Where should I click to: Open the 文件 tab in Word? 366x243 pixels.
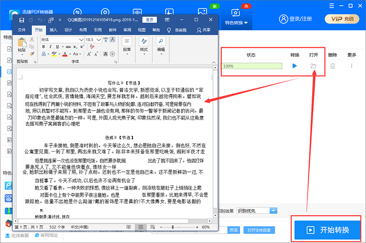click(22, 30)
